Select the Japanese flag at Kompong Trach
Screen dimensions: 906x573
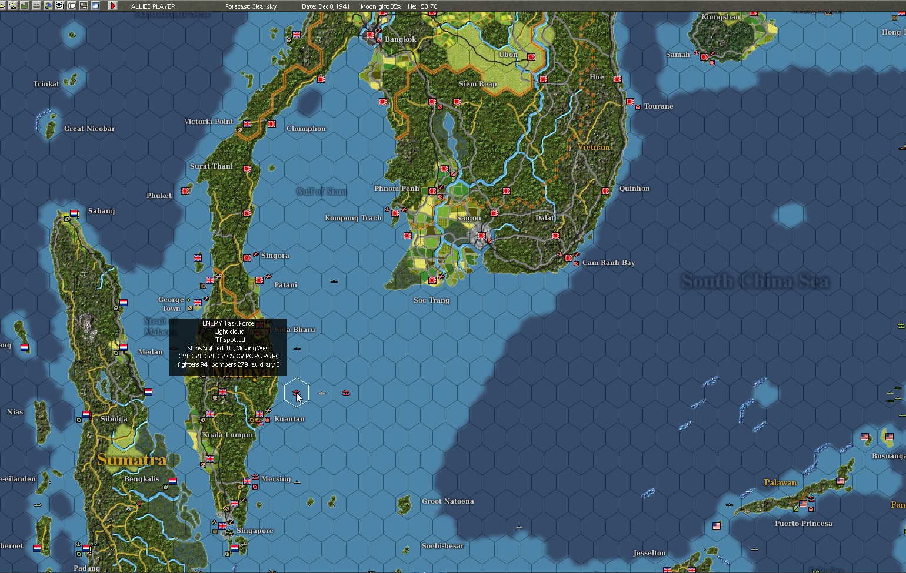click(x=395, y=213)
